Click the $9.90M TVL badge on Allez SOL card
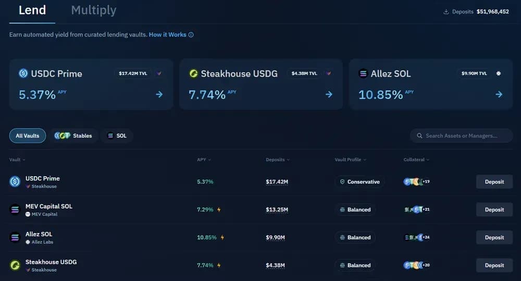521x281 pixels. pos(474,74)
